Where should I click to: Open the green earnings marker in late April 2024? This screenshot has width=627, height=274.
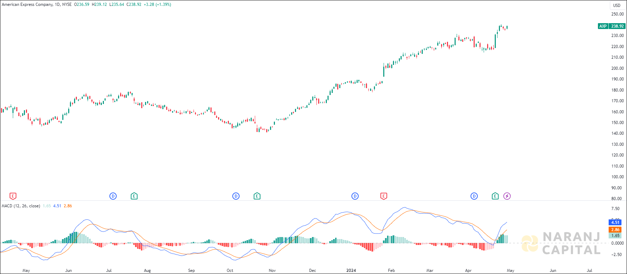click(495, 196)
